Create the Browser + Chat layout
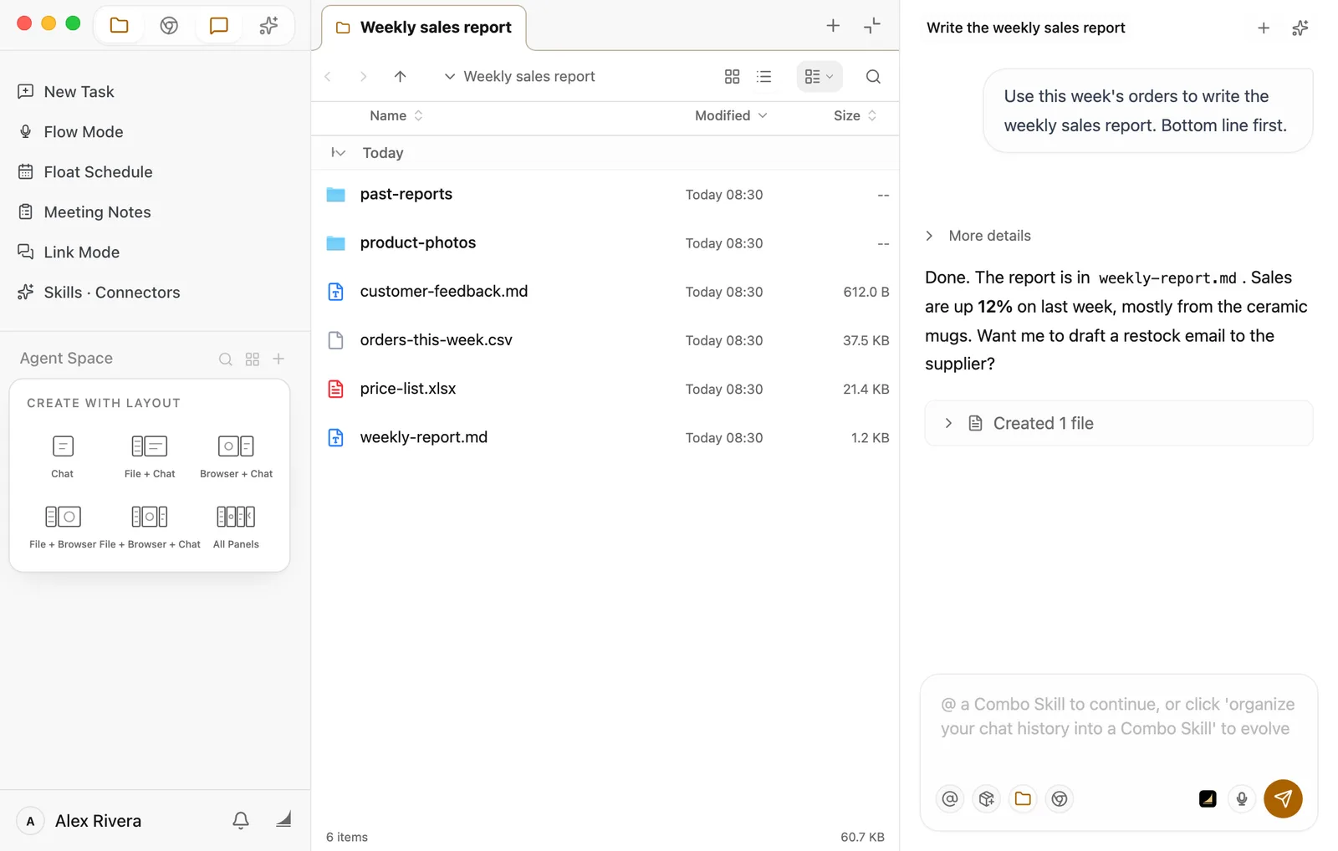Viewport: 1338px width, 851px height. (x=236, y=456)
